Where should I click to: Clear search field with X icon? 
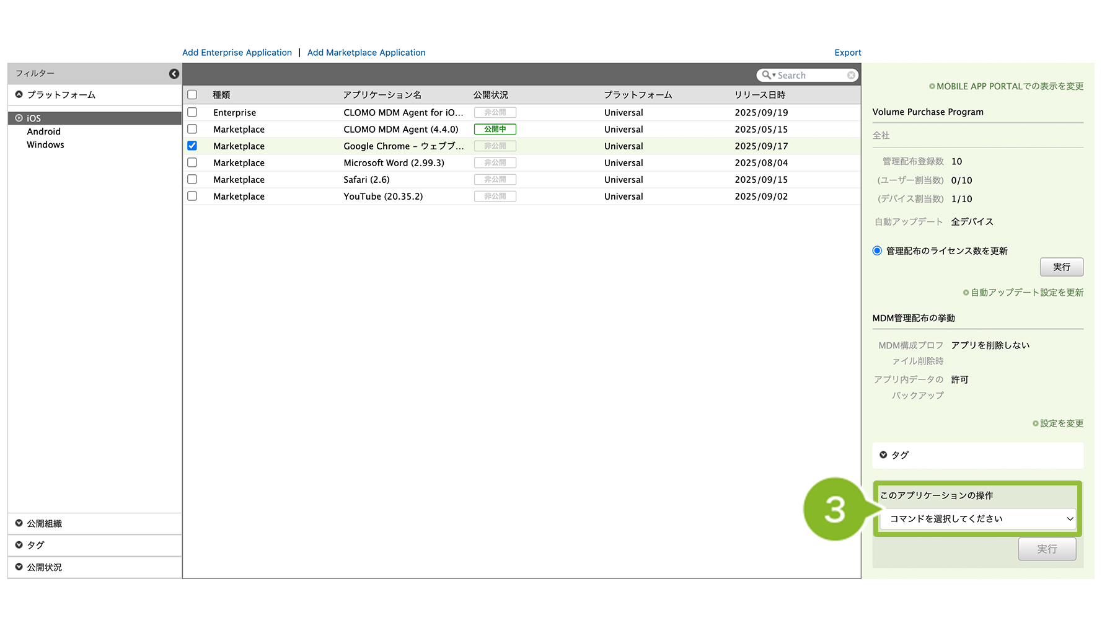(x=851, y=76)
